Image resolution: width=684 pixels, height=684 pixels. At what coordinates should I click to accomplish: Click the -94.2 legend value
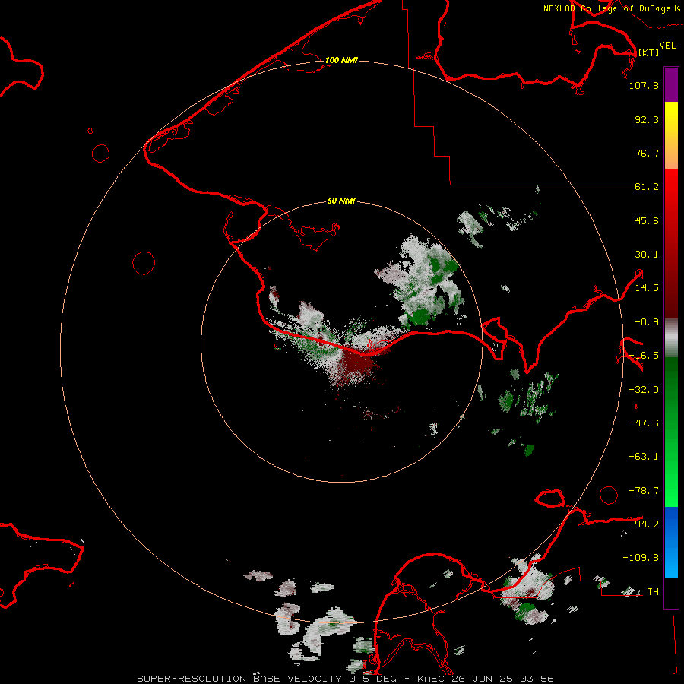click(644, 524)
